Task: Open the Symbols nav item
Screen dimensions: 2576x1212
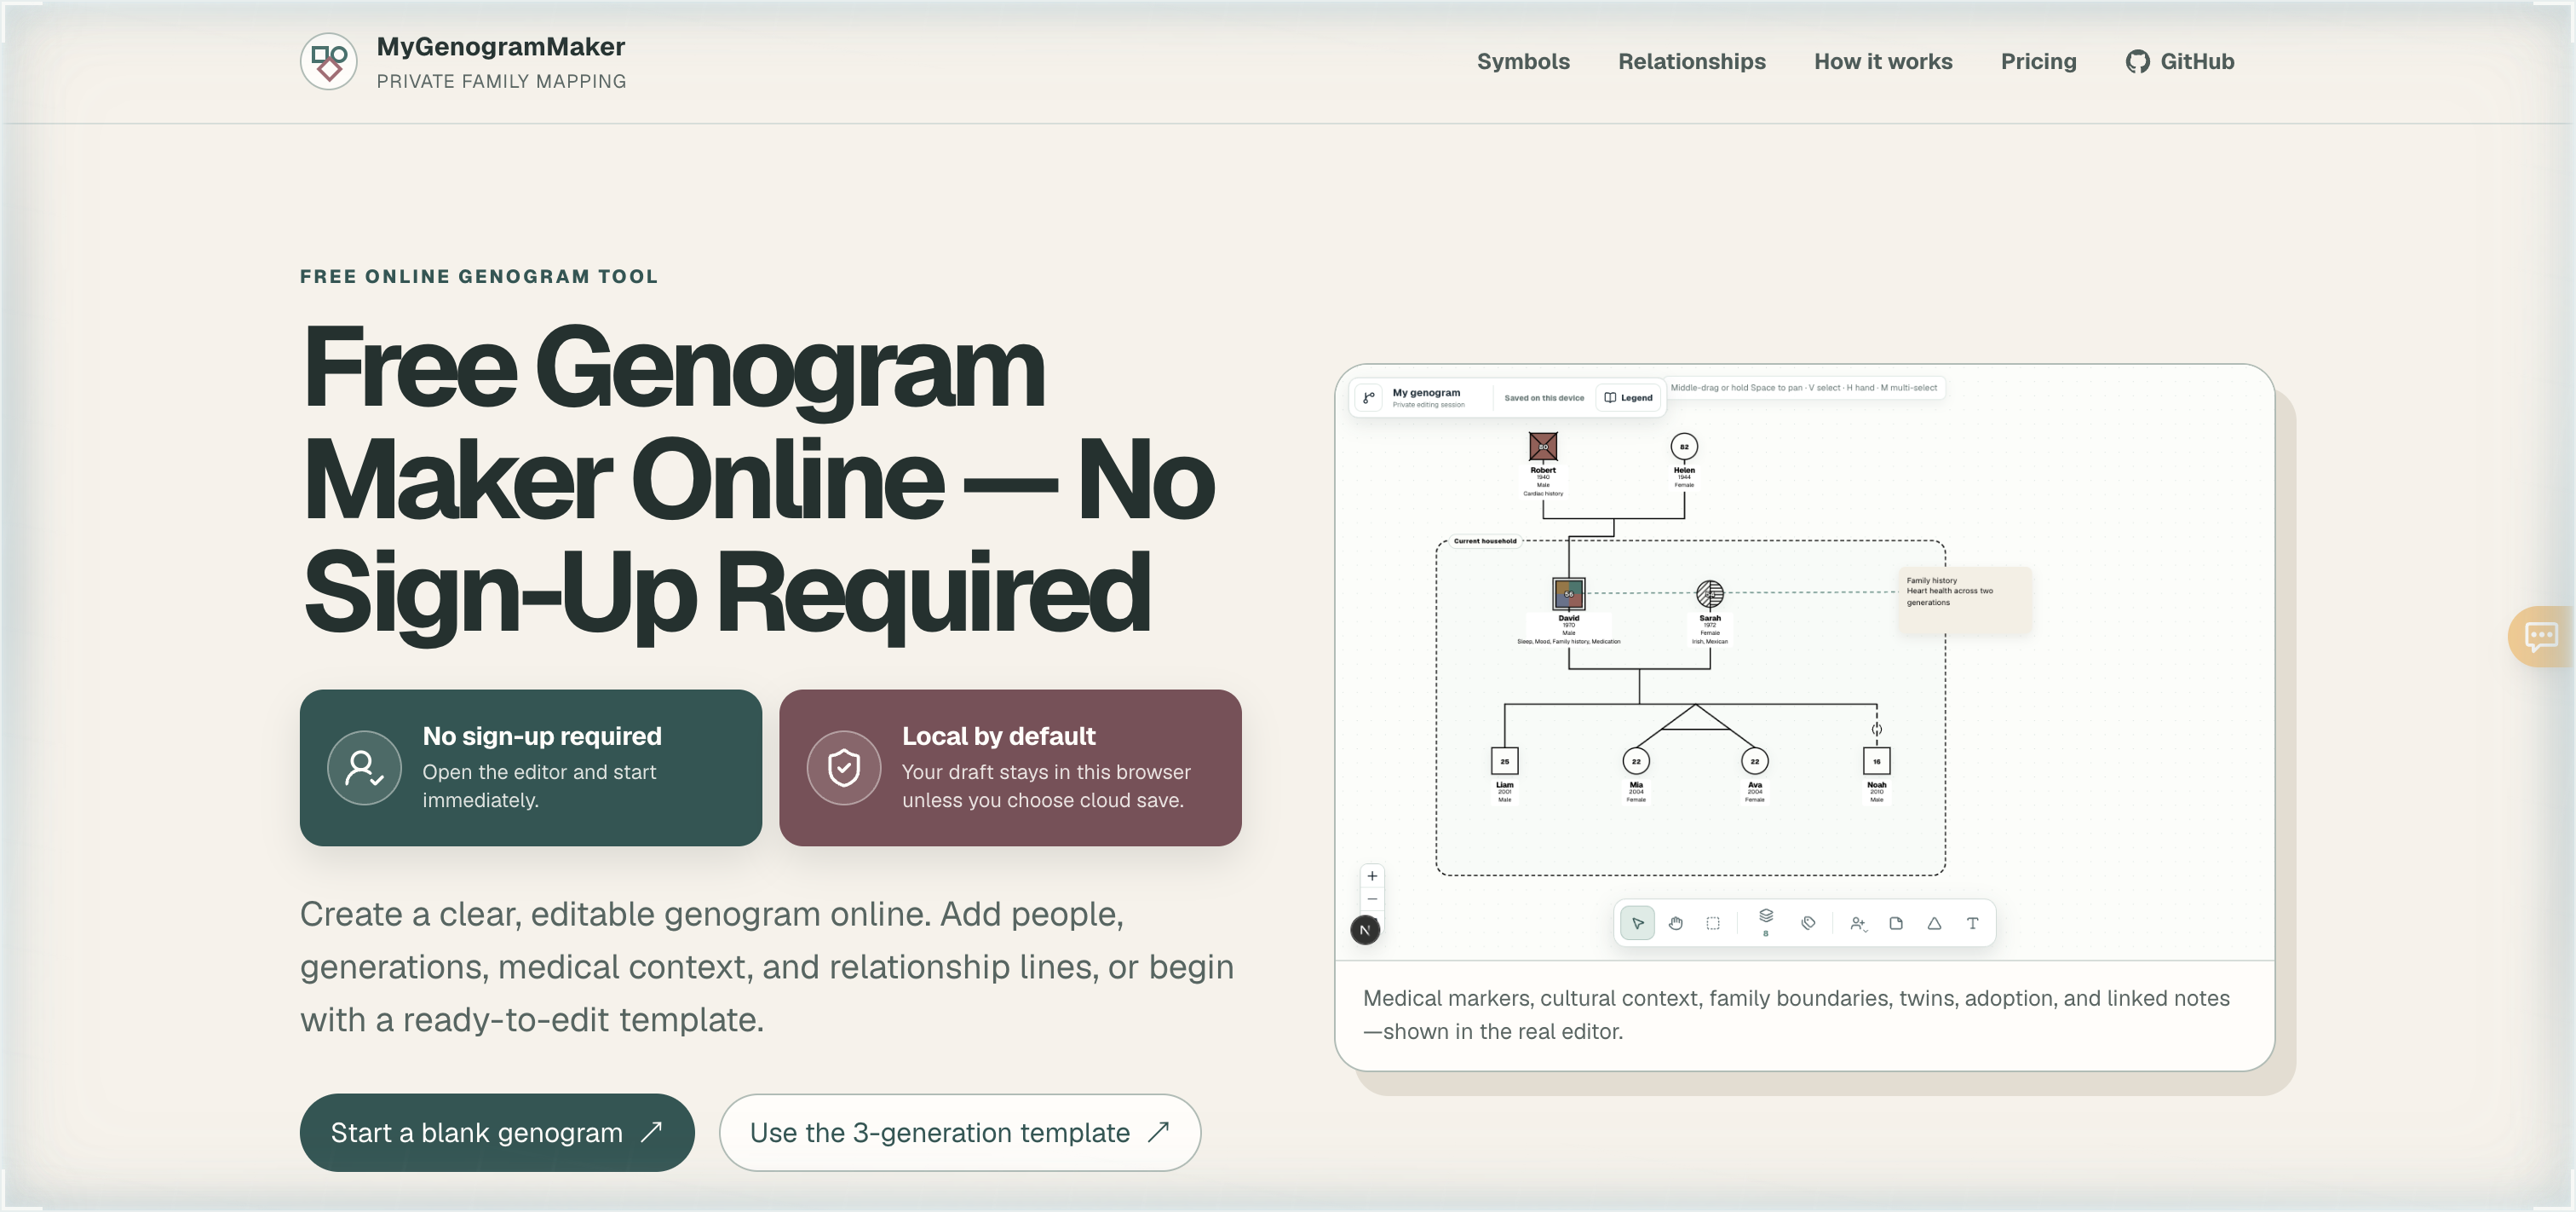Action: tap(1523, 61)
